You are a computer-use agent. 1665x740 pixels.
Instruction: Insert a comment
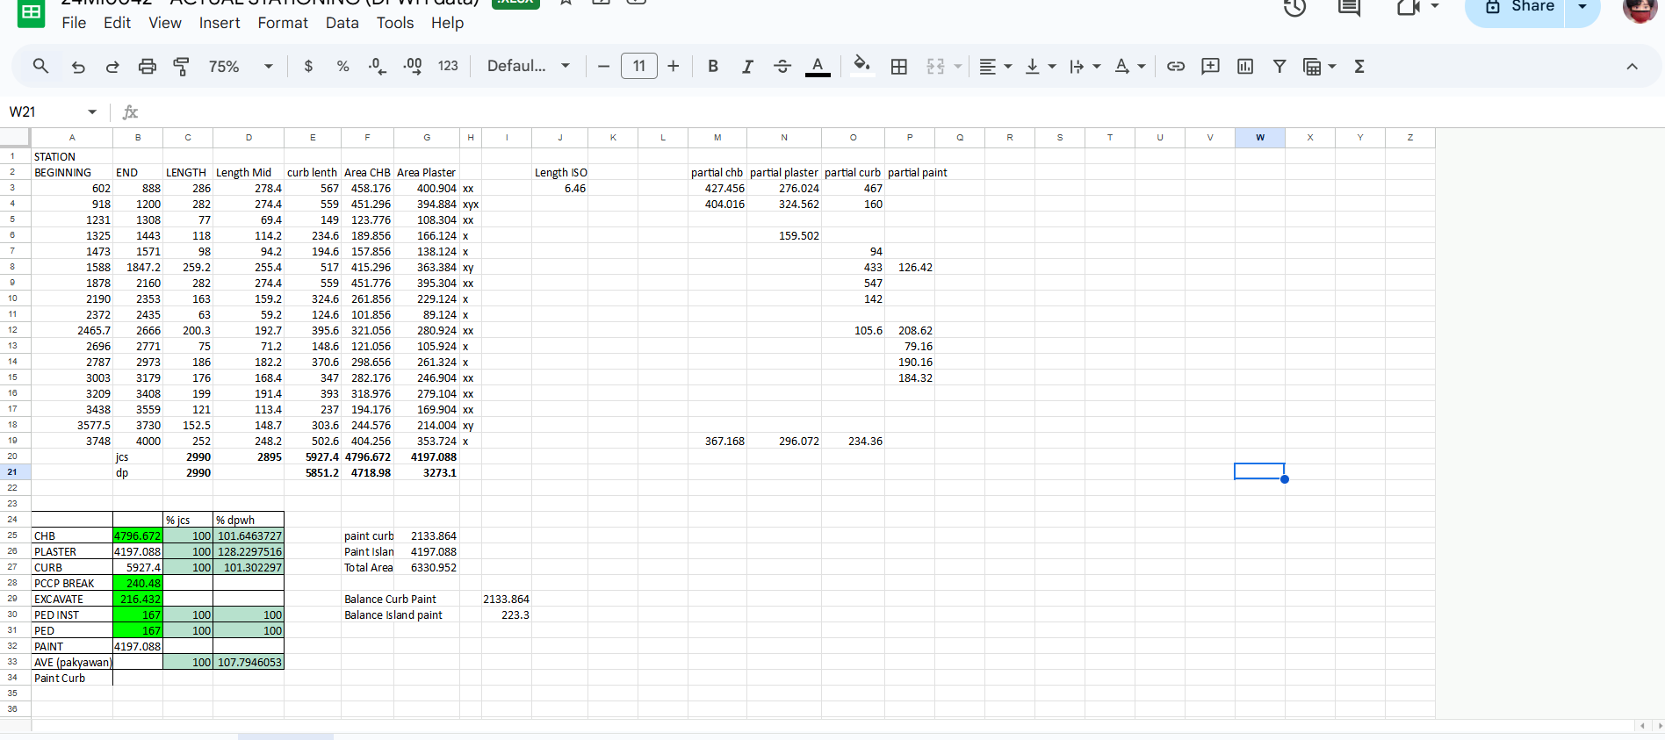pyautogui.click(x=1210, y=66)
